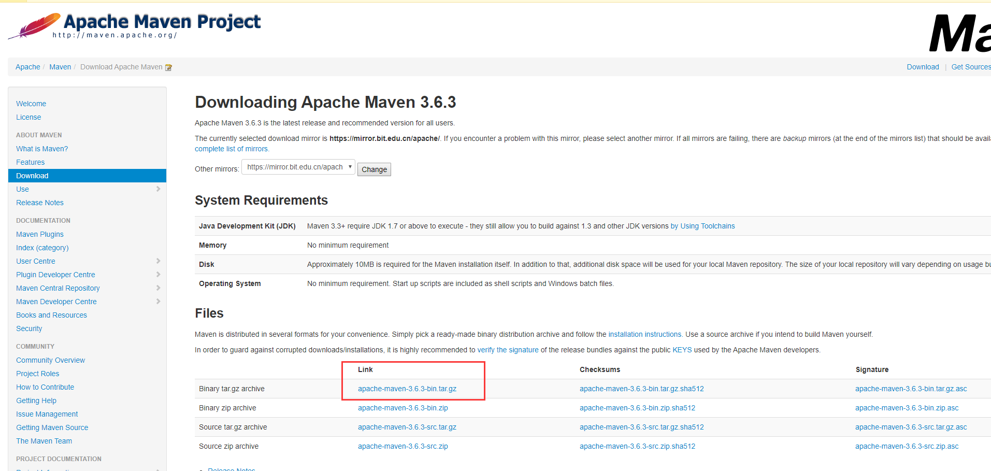Open verify the signature link
This screenshot has height=471, width=991.
point(508,350)
